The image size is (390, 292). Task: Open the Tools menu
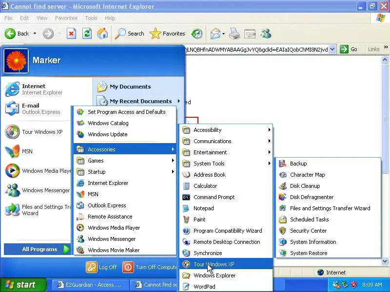tap(91, 18)
